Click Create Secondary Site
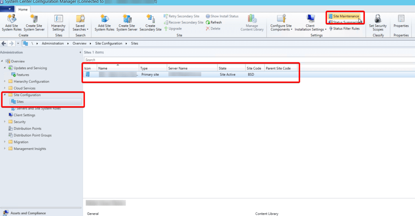Image resolution: width=415 pixels, height=216 pixels. click(x=150, y=23)
